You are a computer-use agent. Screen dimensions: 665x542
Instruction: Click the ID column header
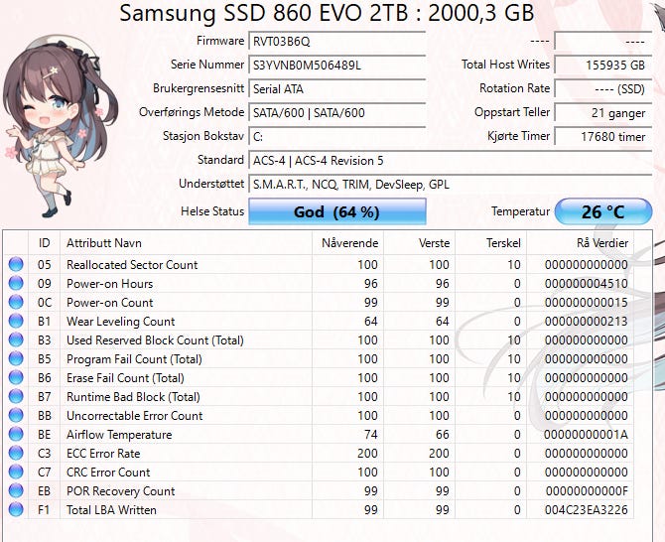pyautogui.click(x=44, y=243)
